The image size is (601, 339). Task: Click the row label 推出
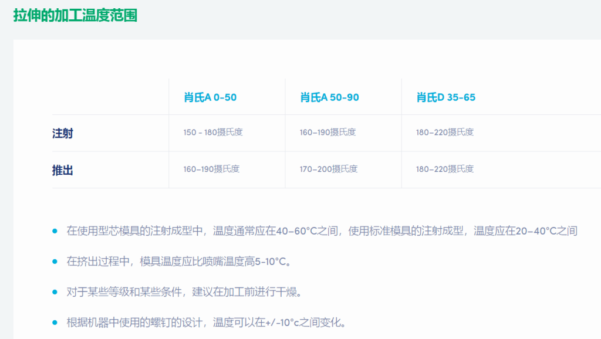point(62,170)
